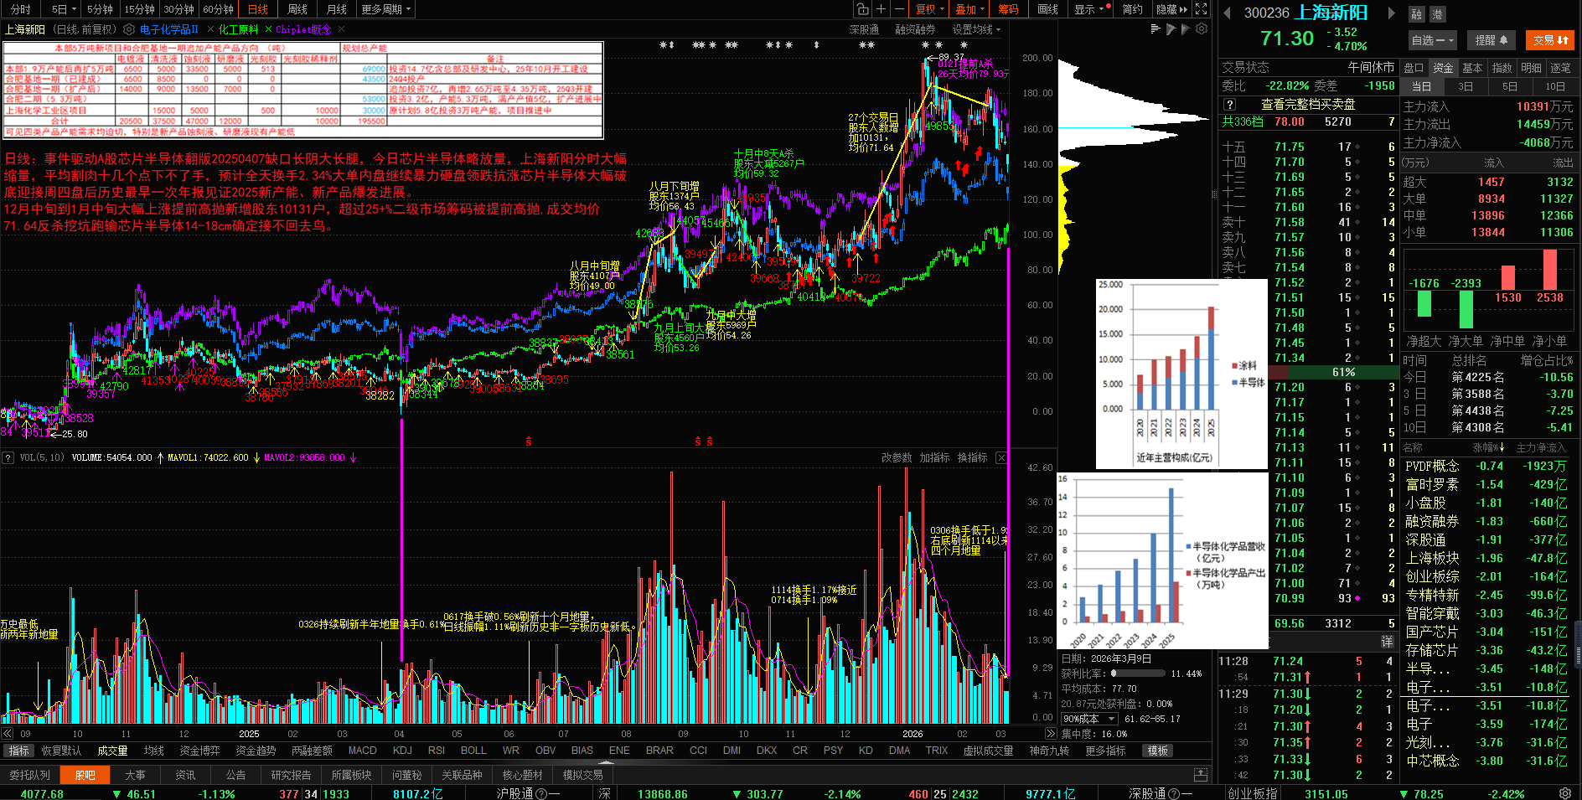
Task: Open the 90%成本 cost range dropdown
Action: (1089, 719)
